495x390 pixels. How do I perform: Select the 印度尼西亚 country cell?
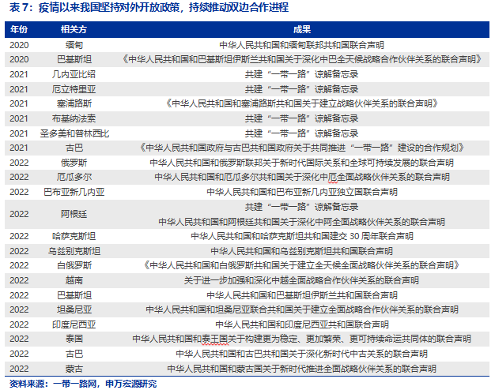[74, 324]
